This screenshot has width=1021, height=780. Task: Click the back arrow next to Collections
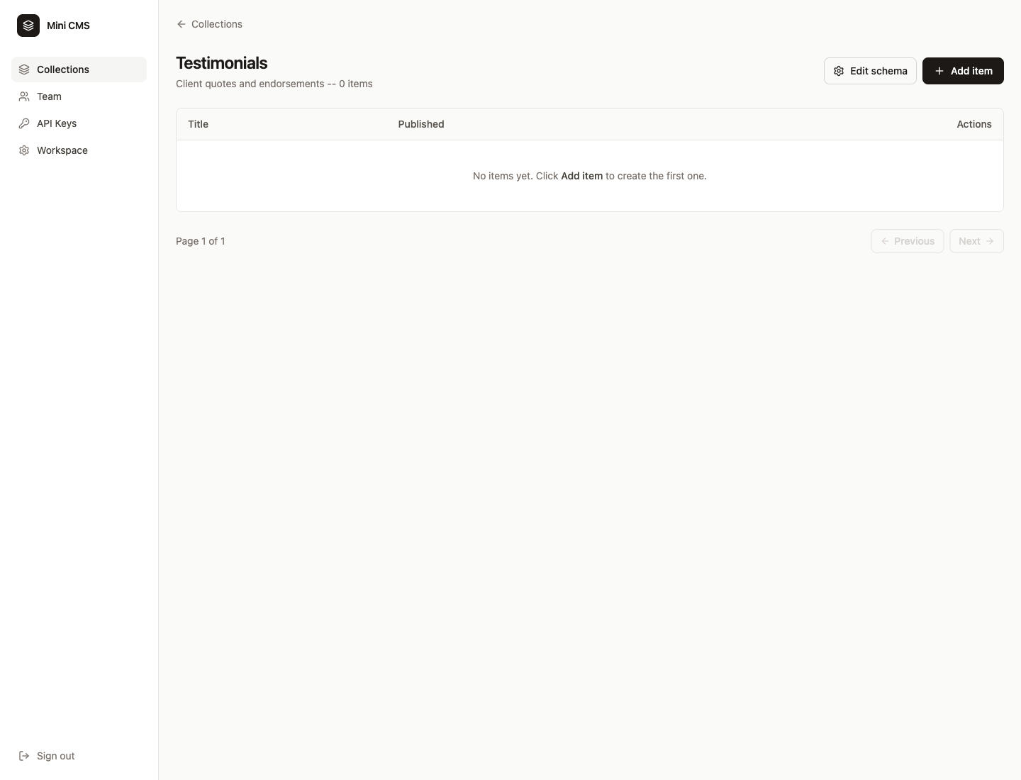coord(181,23)
